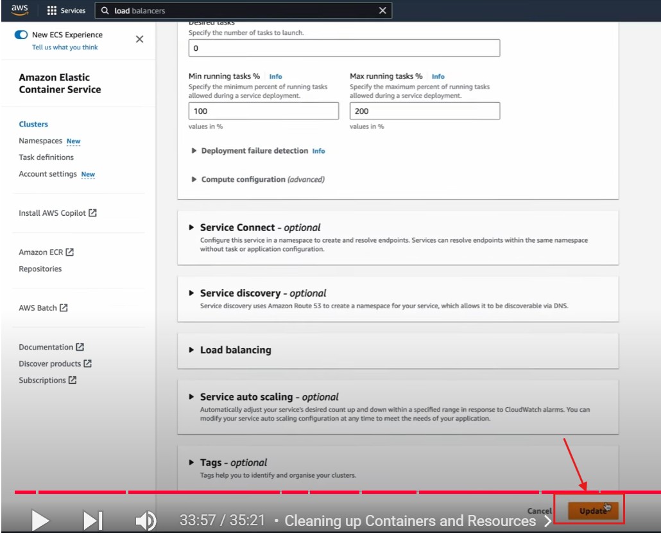The width and height of the screenshot is (661, 533).
Task: Click the AWS logo home icon
Action: click(19, 10)
